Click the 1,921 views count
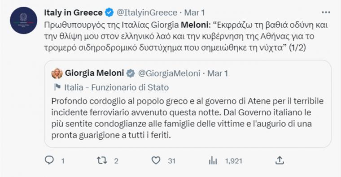The width and height of the screenshot is (341, 177). click(234, 161)
